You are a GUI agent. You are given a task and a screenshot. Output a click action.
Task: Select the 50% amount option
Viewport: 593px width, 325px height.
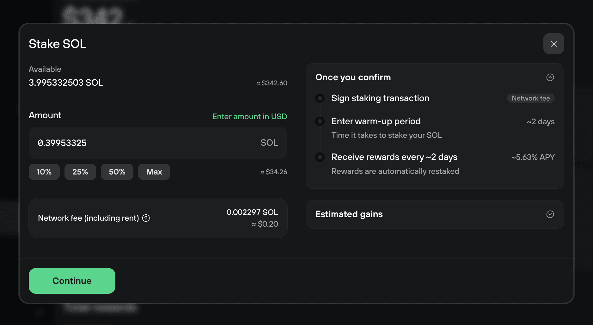[x=117, y=172]
